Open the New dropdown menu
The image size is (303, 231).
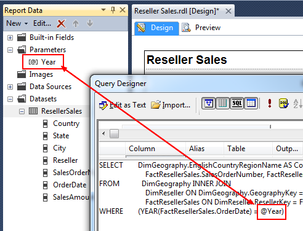click(x=17, y=23)
